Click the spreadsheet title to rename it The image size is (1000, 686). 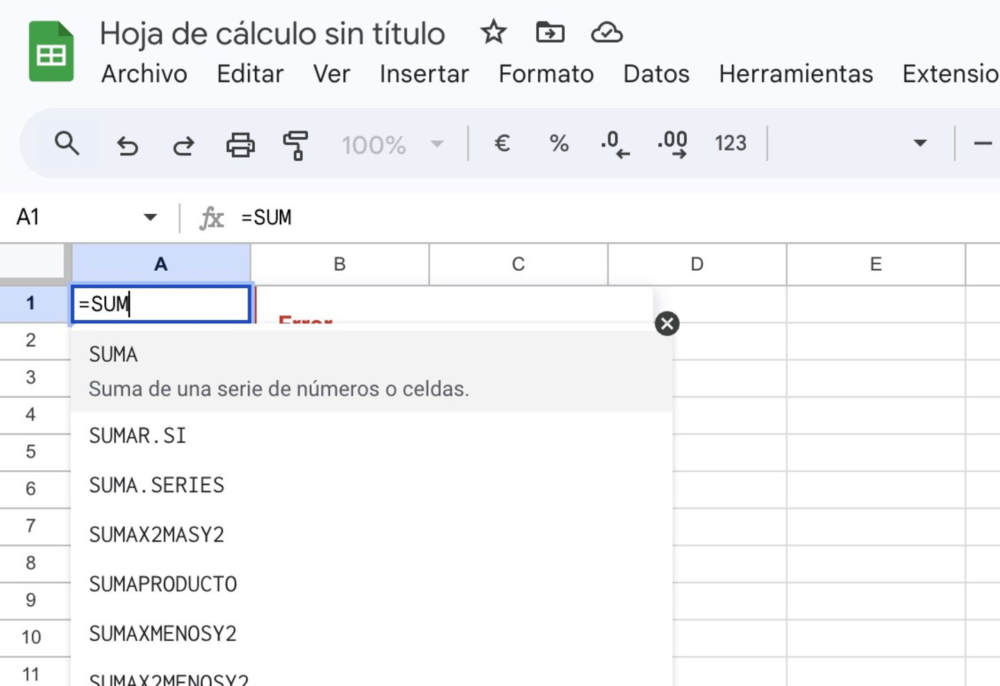[272, 33]
